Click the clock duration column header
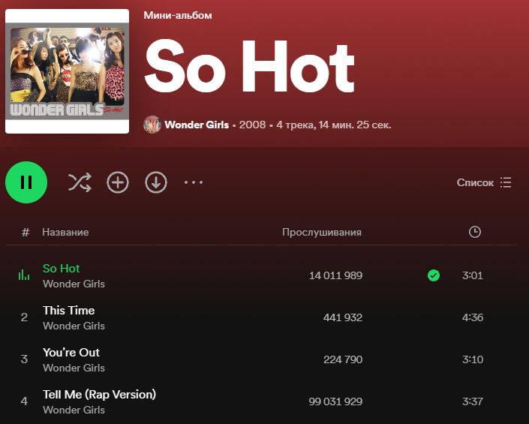This screenshot has height=424, width=529. click(475, 232)
